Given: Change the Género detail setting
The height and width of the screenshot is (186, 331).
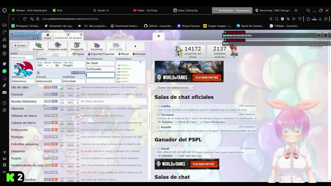Looking at the screenshot, I should point(48,64).
